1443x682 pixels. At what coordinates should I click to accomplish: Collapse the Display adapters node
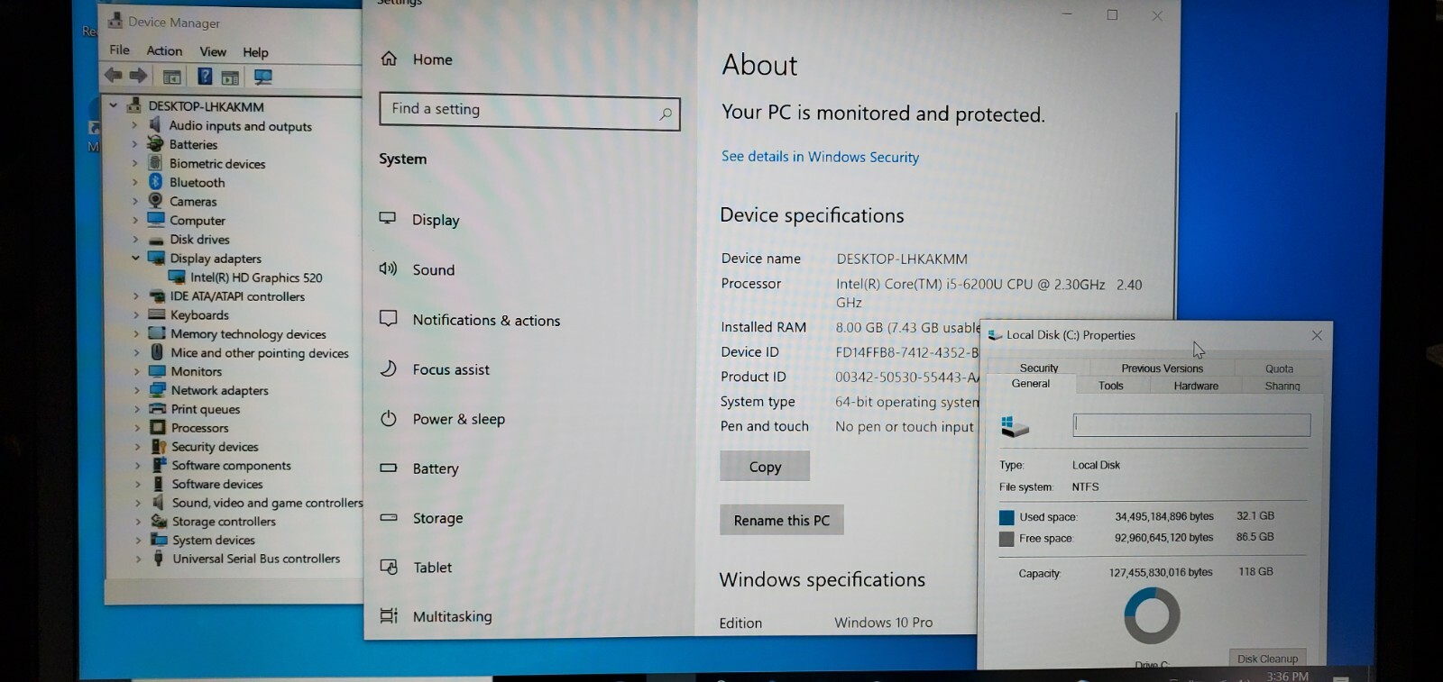(135, 258)
